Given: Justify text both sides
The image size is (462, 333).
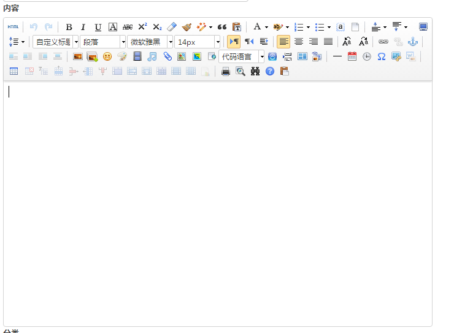Looking at the screenshot, I should (x=328, y=42).
